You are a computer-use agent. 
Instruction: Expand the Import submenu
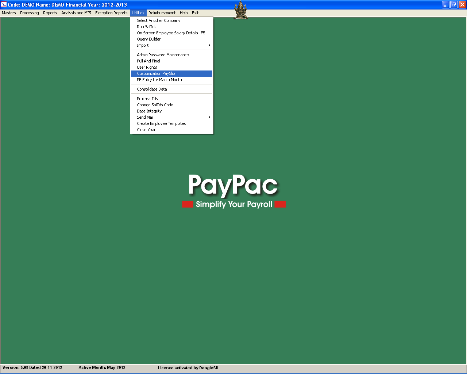click(171, 45)
